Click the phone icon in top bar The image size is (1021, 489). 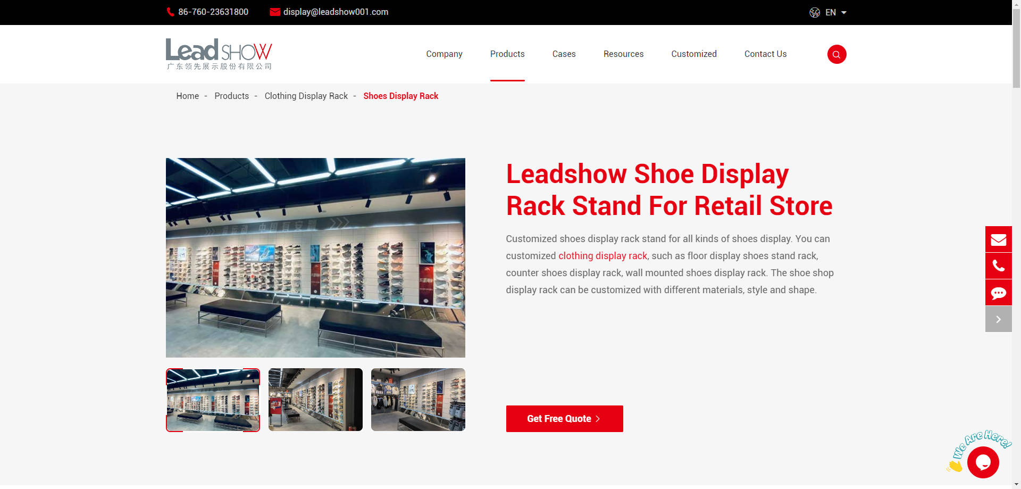pos(171,12)
